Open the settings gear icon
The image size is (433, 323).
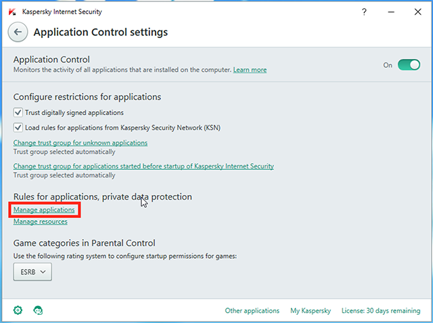coord(18,310)
